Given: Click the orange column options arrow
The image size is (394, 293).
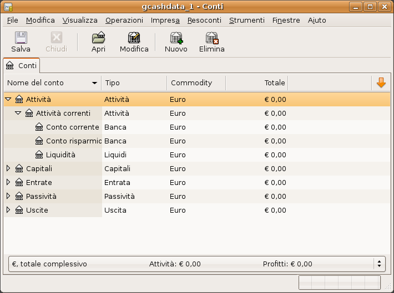Looking at the screenshot, I should [381, 83].
